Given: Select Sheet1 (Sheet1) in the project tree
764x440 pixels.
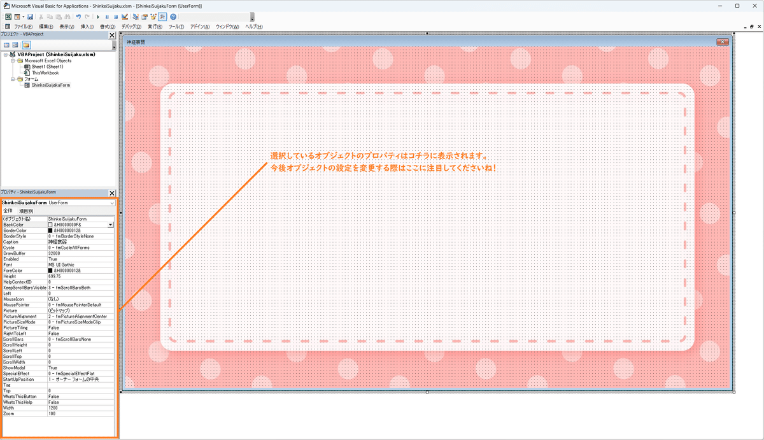Looking at the screenshot, I should (x=47, y=67).
